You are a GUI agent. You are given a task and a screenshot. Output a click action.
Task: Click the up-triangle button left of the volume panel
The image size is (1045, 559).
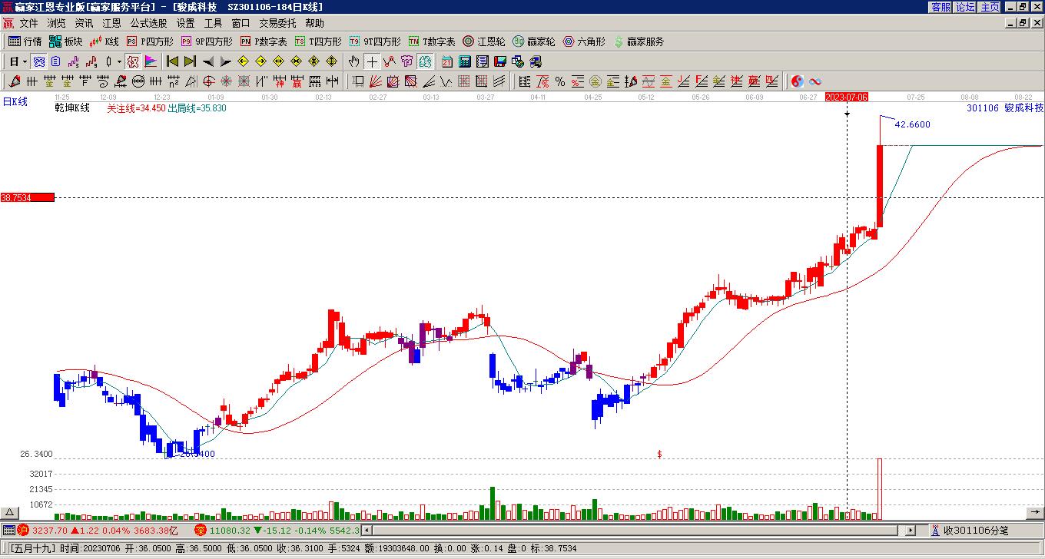tap(9, 513)
